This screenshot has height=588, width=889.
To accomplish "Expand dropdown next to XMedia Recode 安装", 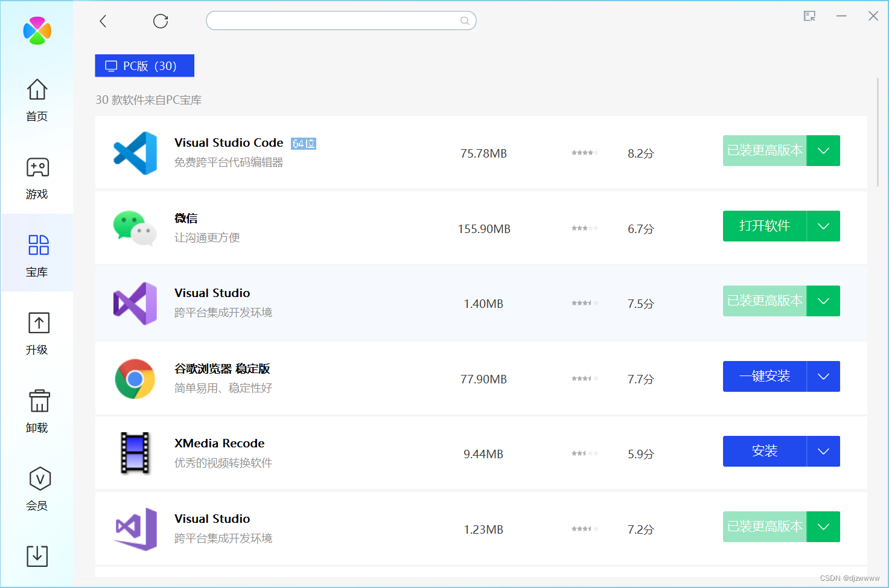I will tap(823, 452).
